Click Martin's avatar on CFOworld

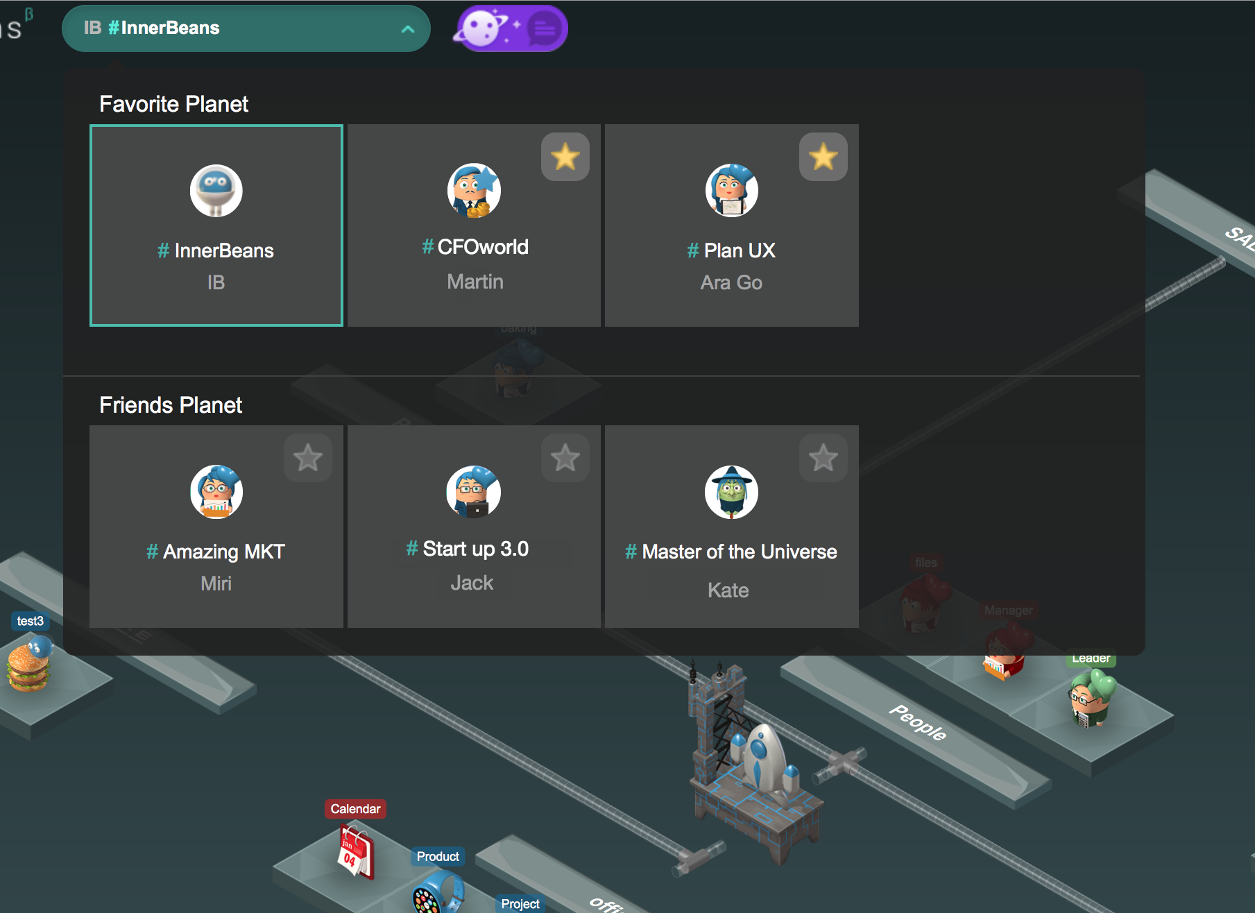click(x=474, y=191)
